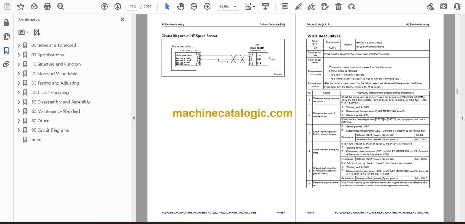Select the Hand pan tool
The height and width of the screenshot is (224, 465).
click(x=180, y=7)
